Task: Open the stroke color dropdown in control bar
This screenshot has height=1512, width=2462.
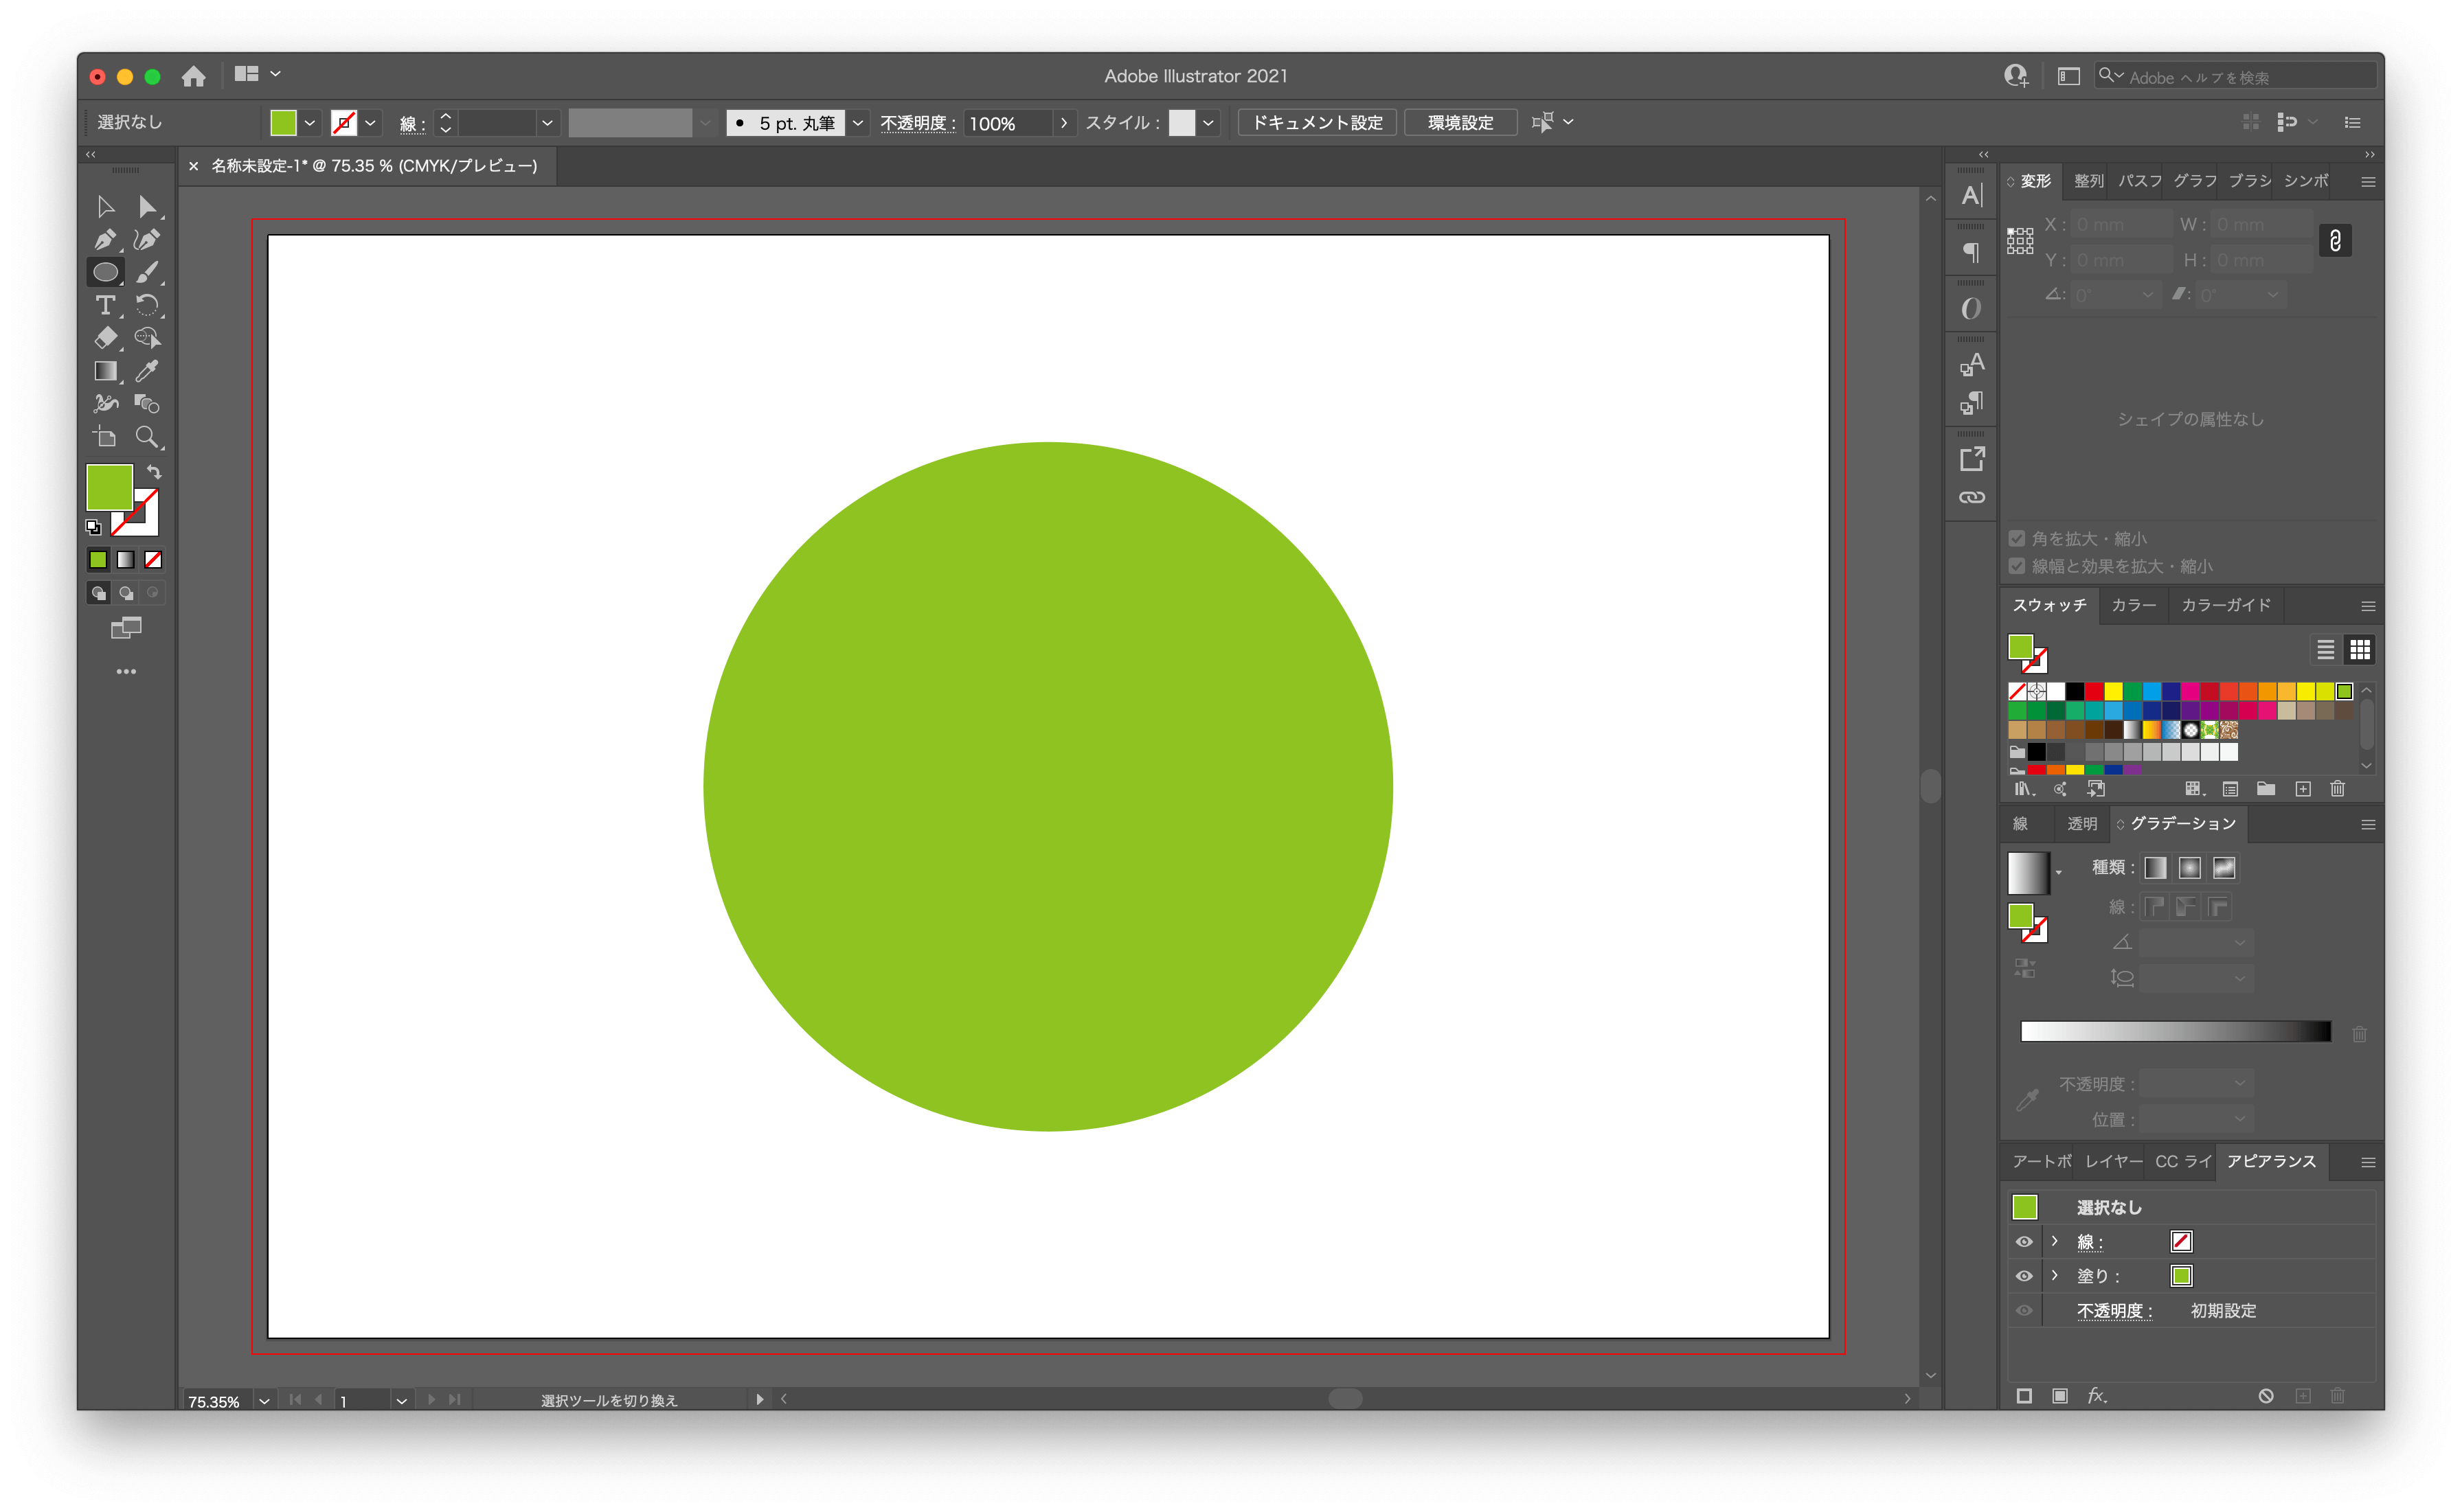Action: (x=370, y=123)
